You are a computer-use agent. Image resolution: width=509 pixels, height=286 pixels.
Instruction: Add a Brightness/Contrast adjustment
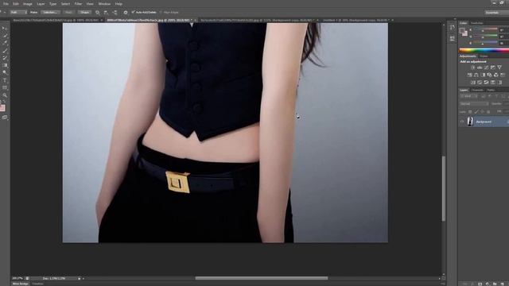[x=472, y=68]
